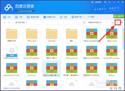Select the 美化 folder
The height and width of the screenshot is (91, 125).
click(72, 35)
